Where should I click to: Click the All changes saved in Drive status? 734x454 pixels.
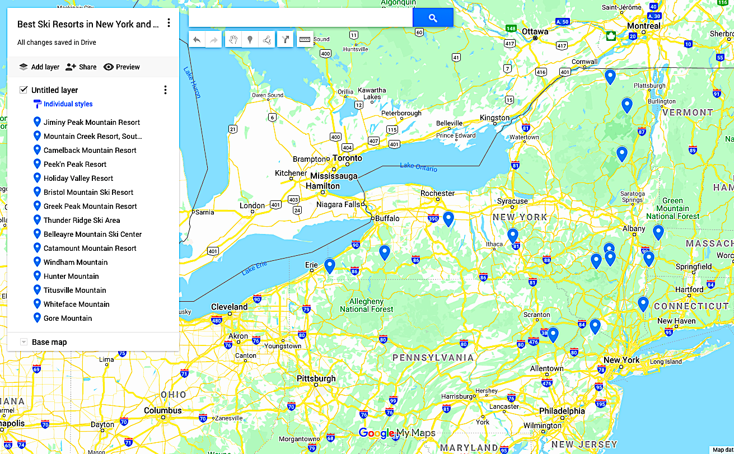57,43
